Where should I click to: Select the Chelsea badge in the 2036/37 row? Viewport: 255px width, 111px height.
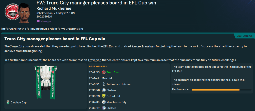(104, 108)
